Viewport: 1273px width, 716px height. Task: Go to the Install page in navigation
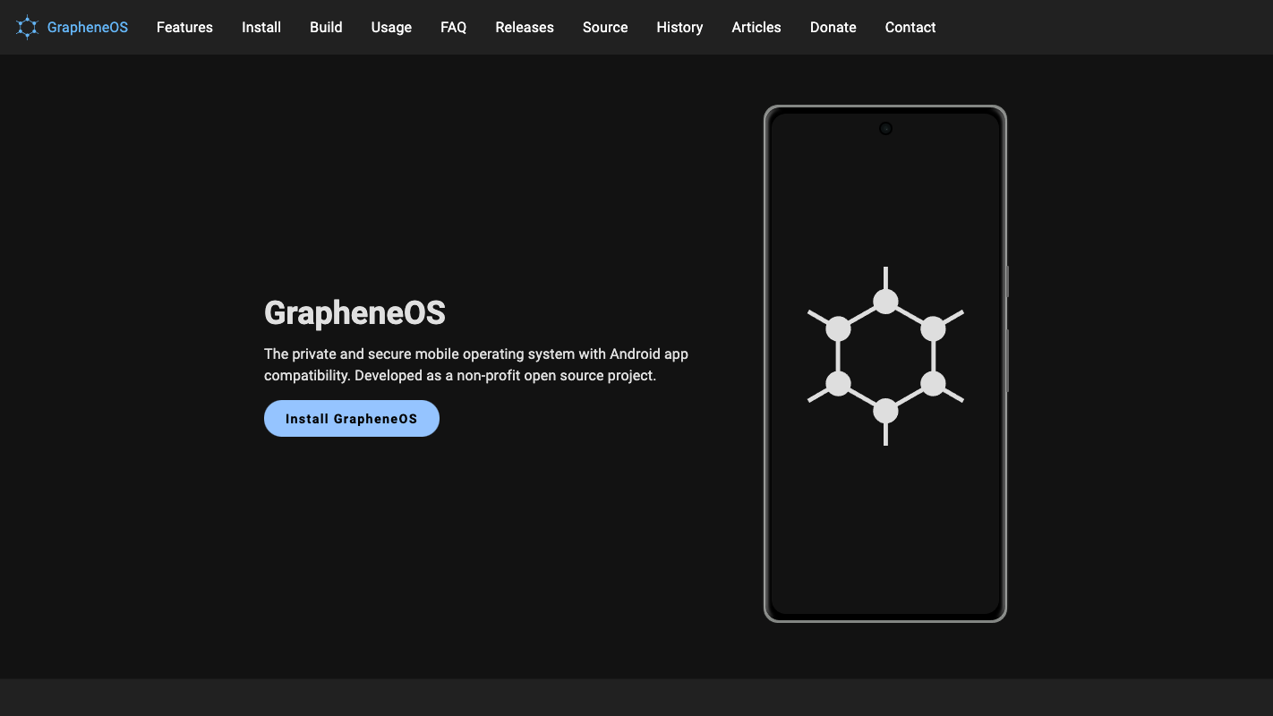[261, 28]
